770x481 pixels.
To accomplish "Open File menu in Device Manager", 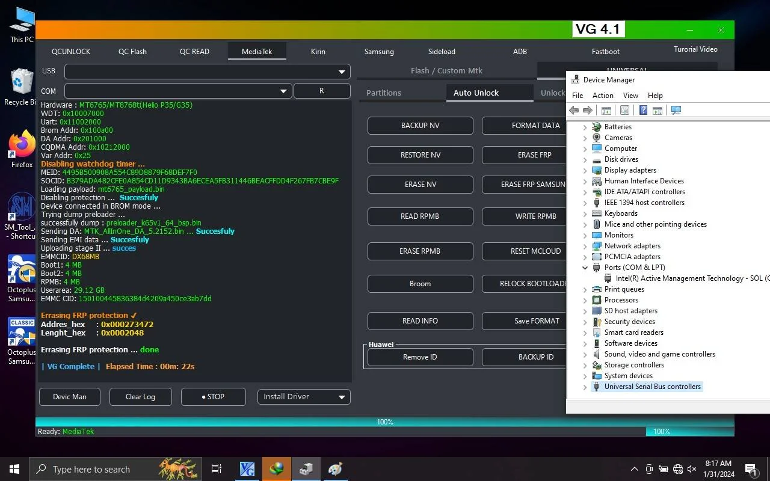I will click(x=577, y=96).
